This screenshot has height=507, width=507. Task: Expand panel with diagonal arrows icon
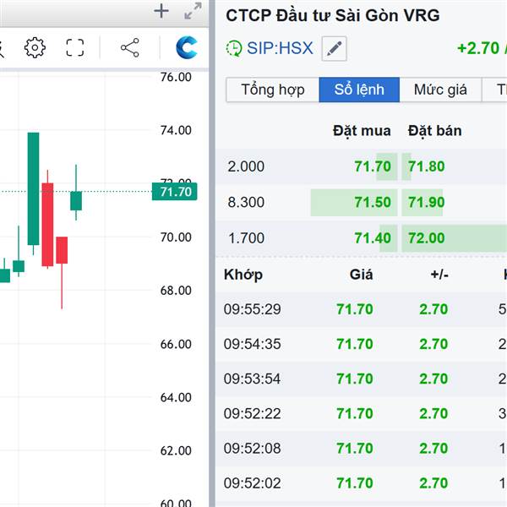[193, 11]
